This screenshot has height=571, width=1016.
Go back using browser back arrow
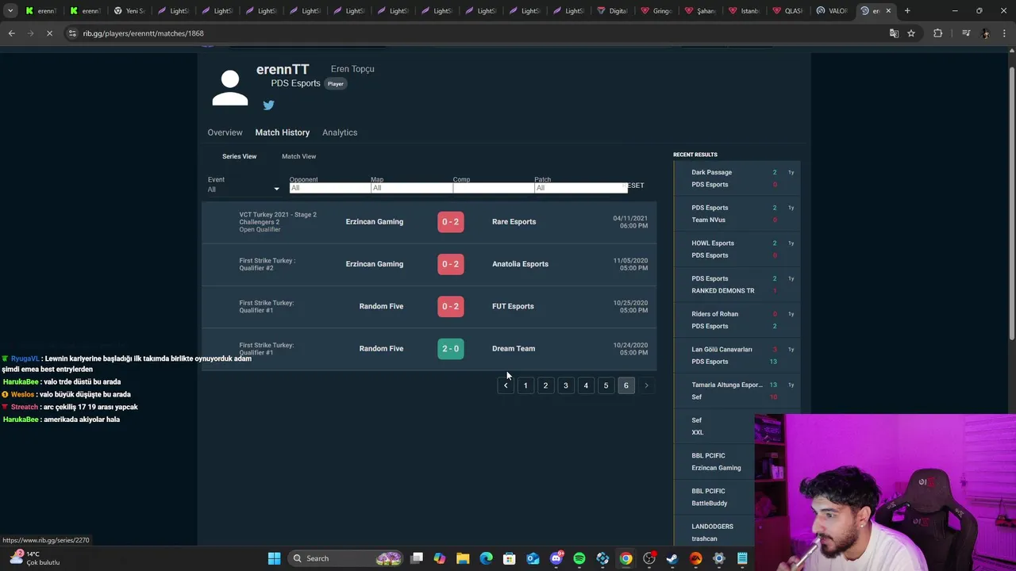[x=11, y=33]
